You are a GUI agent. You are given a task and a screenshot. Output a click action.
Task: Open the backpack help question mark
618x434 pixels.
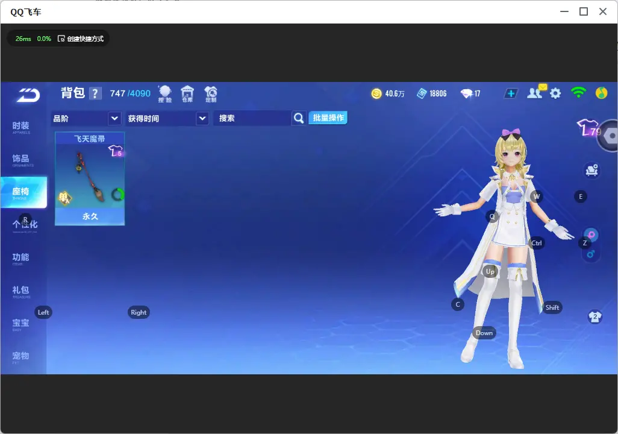pyautogui.click(x=95, y=93)
